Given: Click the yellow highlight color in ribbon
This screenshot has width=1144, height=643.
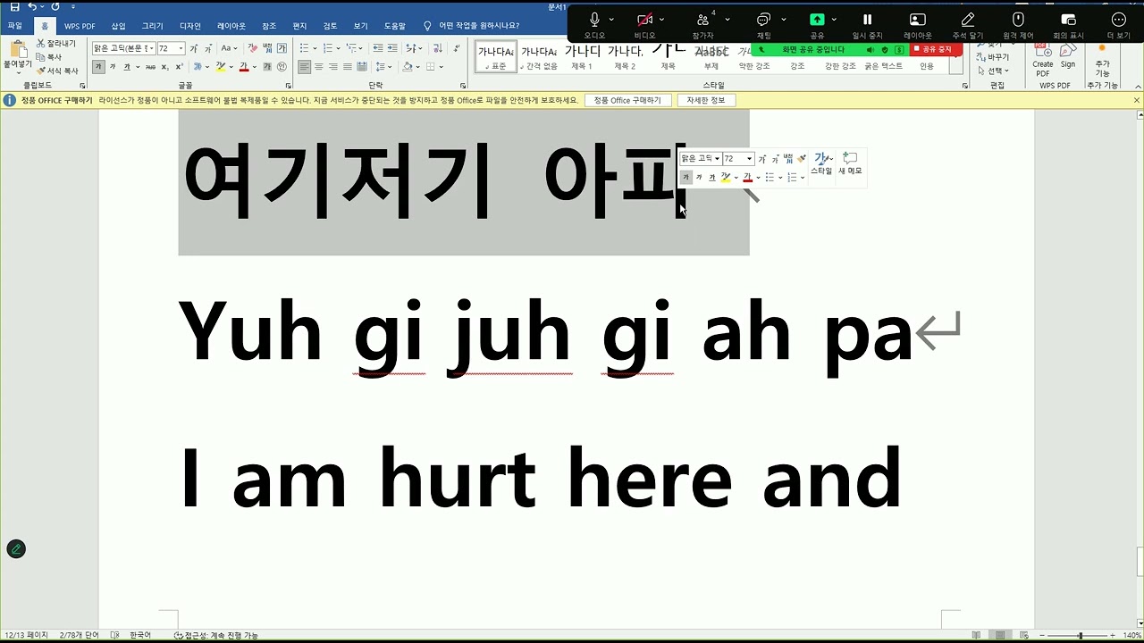Looking at the screenshot, I should click(x=220, y=68).
